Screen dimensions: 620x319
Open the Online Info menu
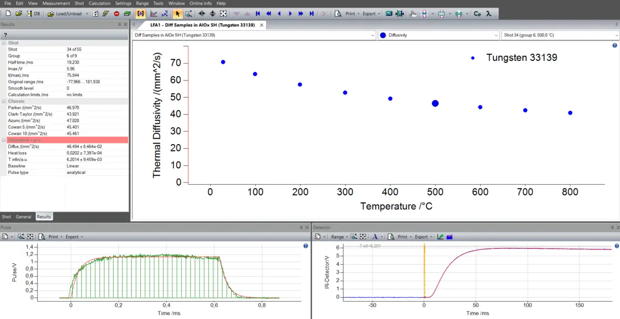(201, 3)
